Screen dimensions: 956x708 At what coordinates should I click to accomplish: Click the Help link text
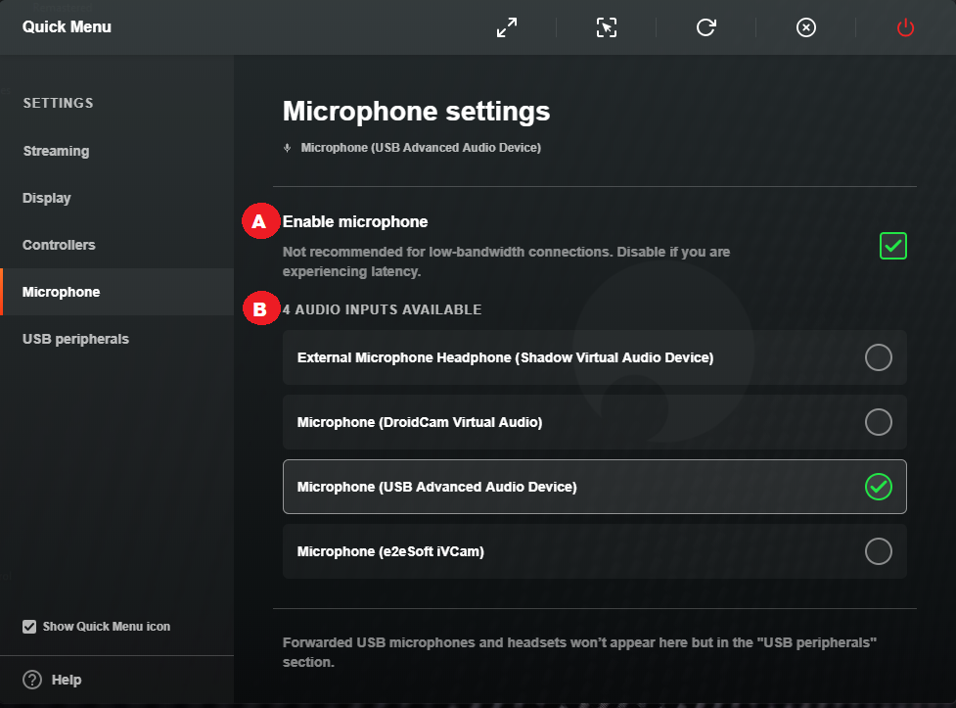point(67,680)
